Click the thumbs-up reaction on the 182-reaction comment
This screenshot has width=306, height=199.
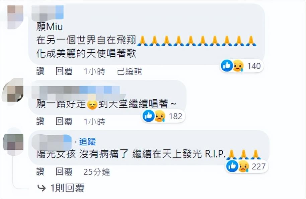pyautogui.click(x=149, y=116)
